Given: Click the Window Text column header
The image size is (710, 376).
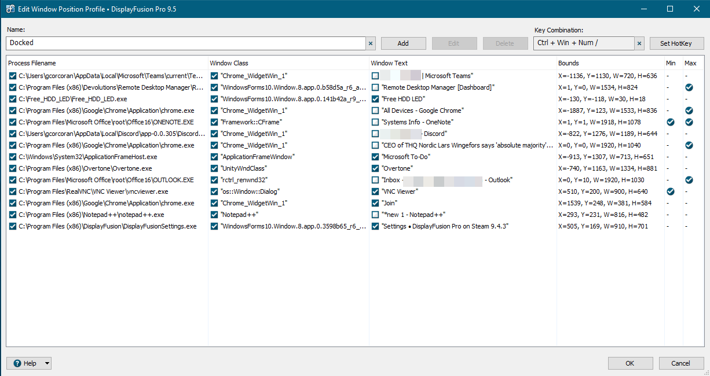Looking at the screenshot, I should [389, 63].
